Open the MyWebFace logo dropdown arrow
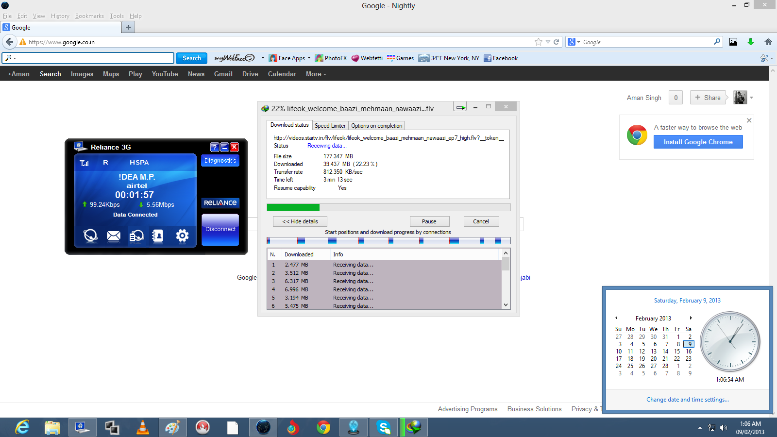 click(263, 58)
